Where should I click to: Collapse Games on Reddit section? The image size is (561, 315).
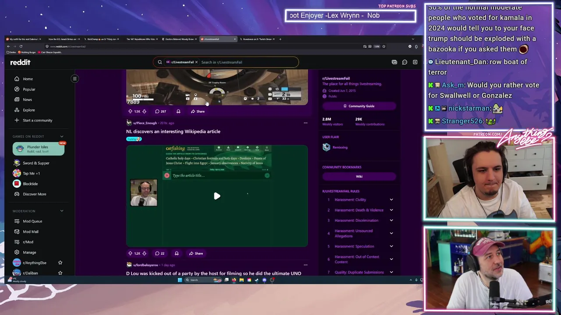point(61,136)
